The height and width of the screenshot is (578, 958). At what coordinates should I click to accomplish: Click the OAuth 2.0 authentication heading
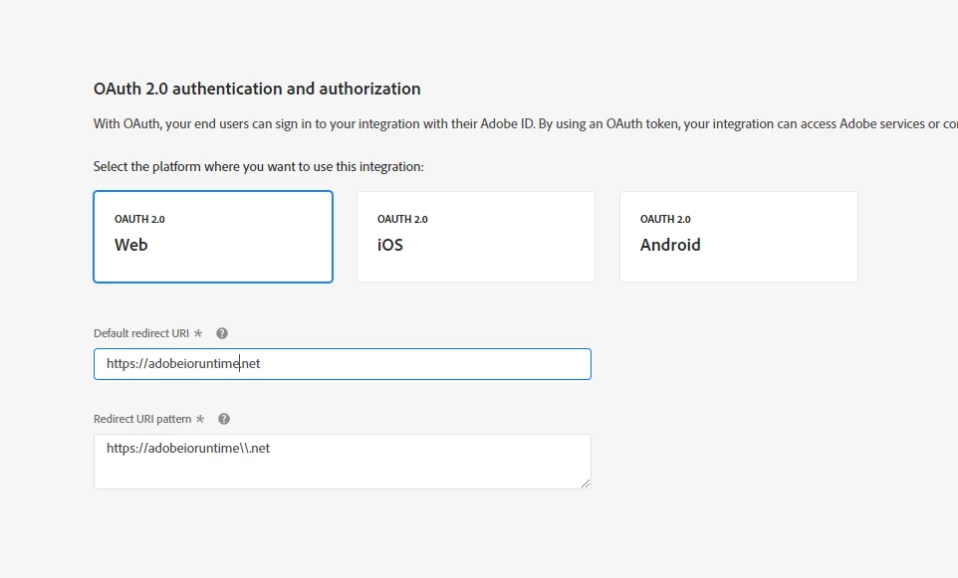257,89
